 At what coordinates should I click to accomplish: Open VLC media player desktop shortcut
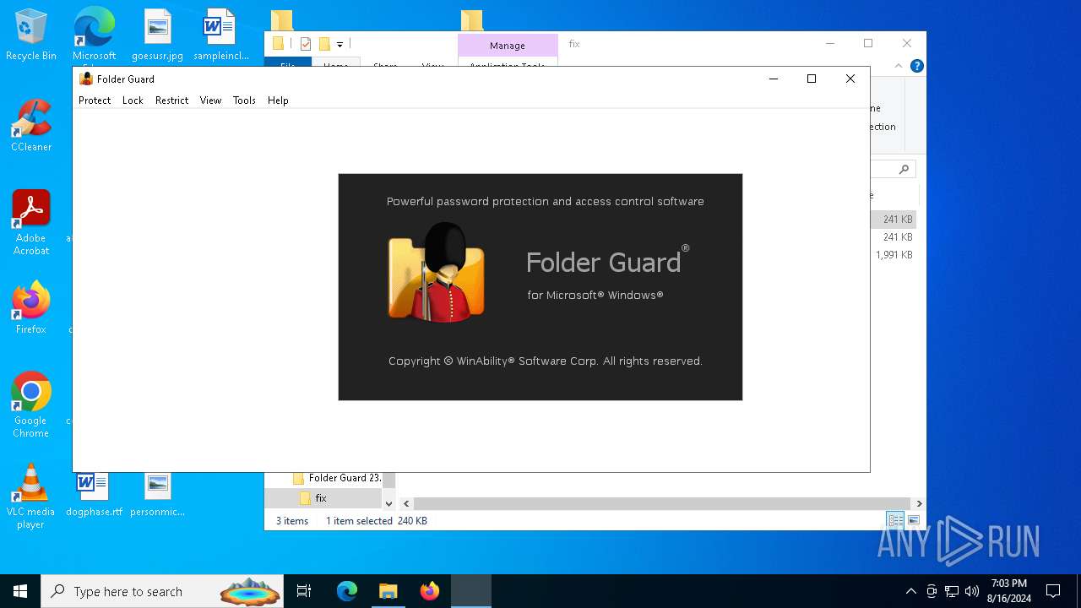coord(31,496)
